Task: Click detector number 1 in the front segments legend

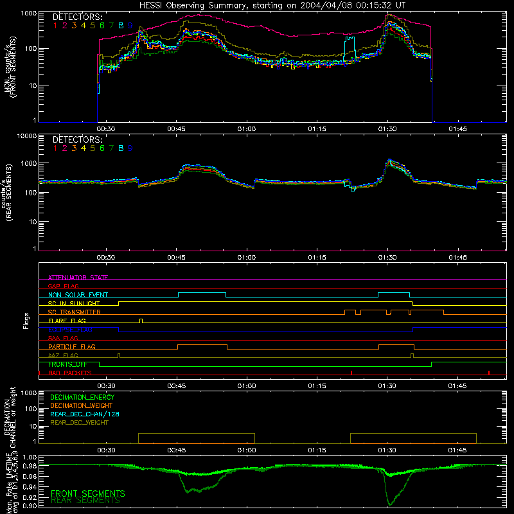Action: 55,26
